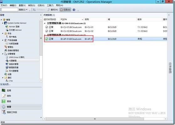The height and width of the screenshot is (125, 175).
Task: Open the 转到(G) menu
Action: tap(32, 5)
